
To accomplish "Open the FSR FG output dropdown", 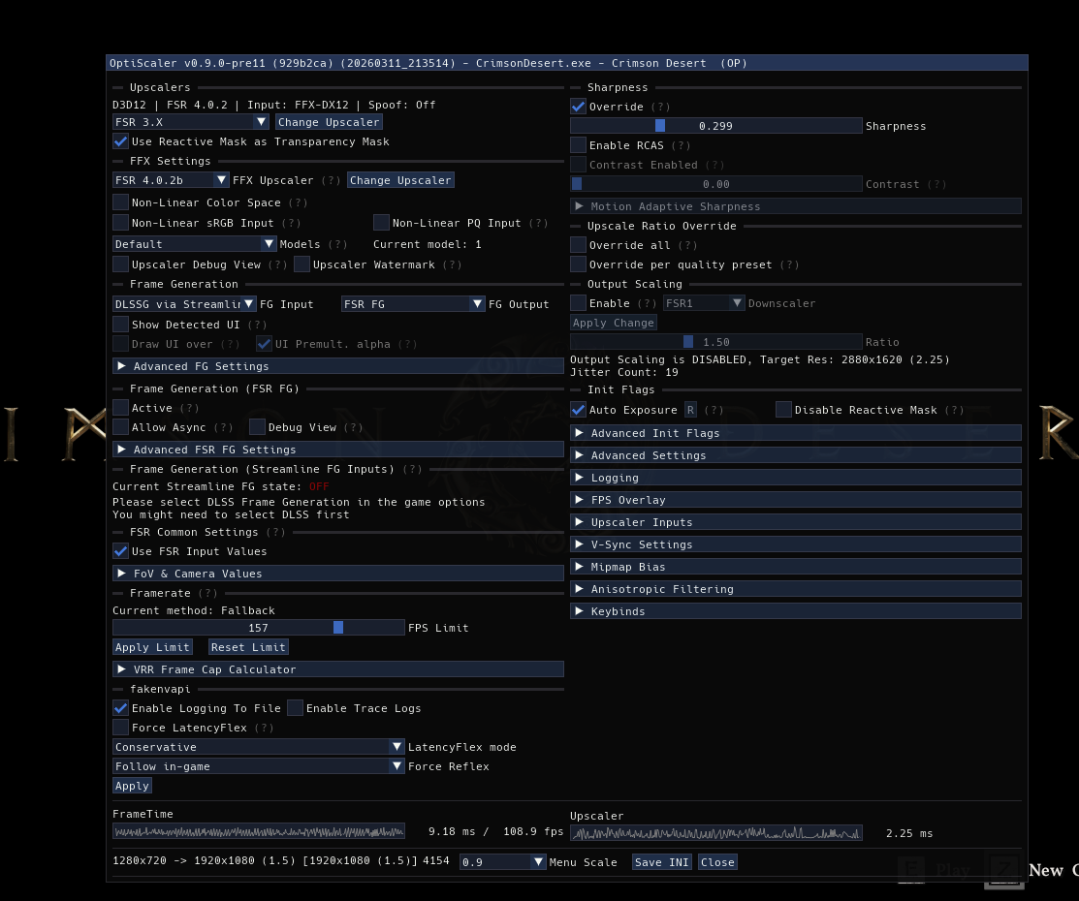I will [413, 303].
